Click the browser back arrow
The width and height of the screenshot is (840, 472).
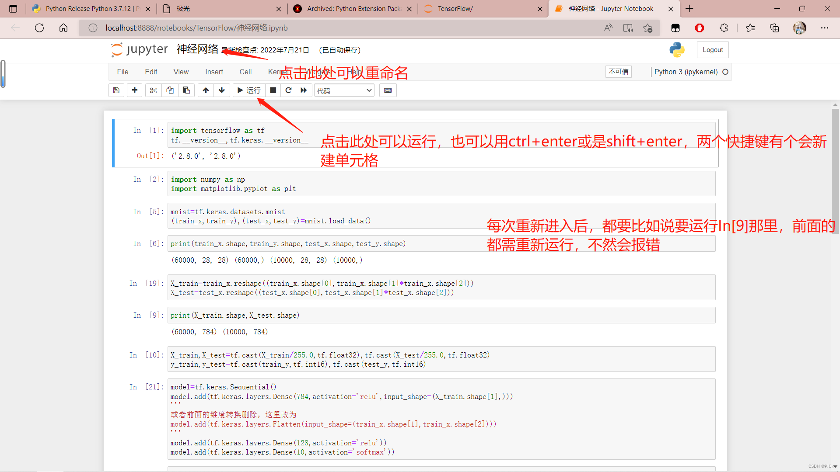coord(15,28)
